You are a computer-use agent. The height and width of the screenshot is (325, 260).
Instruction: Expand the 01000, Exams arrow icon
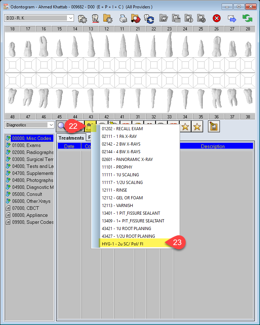8,145
